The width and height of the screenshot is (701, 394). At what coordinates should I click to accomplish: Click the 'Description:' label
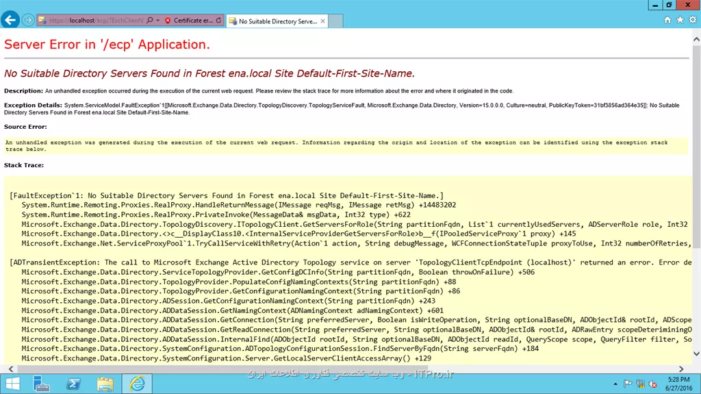(24, 91)
